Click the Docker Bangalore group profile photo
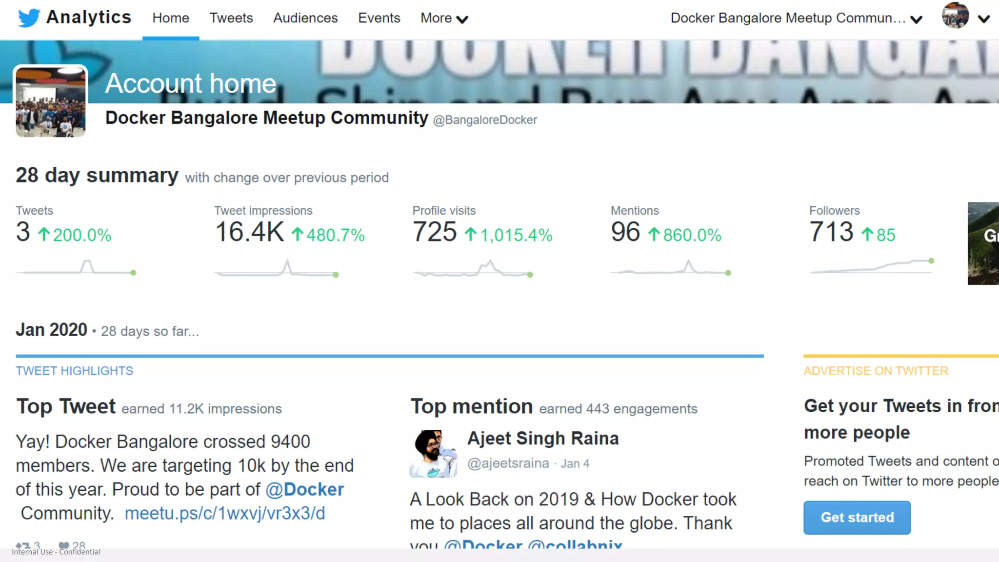The image size is (999, 562). pos(51,101)
